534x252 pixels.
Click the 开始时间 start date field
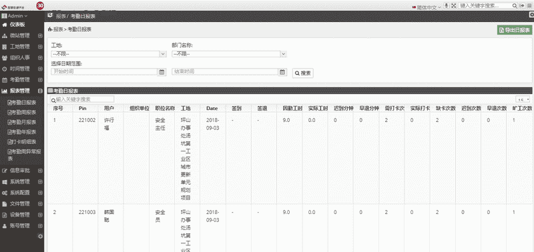pos(104,72)
